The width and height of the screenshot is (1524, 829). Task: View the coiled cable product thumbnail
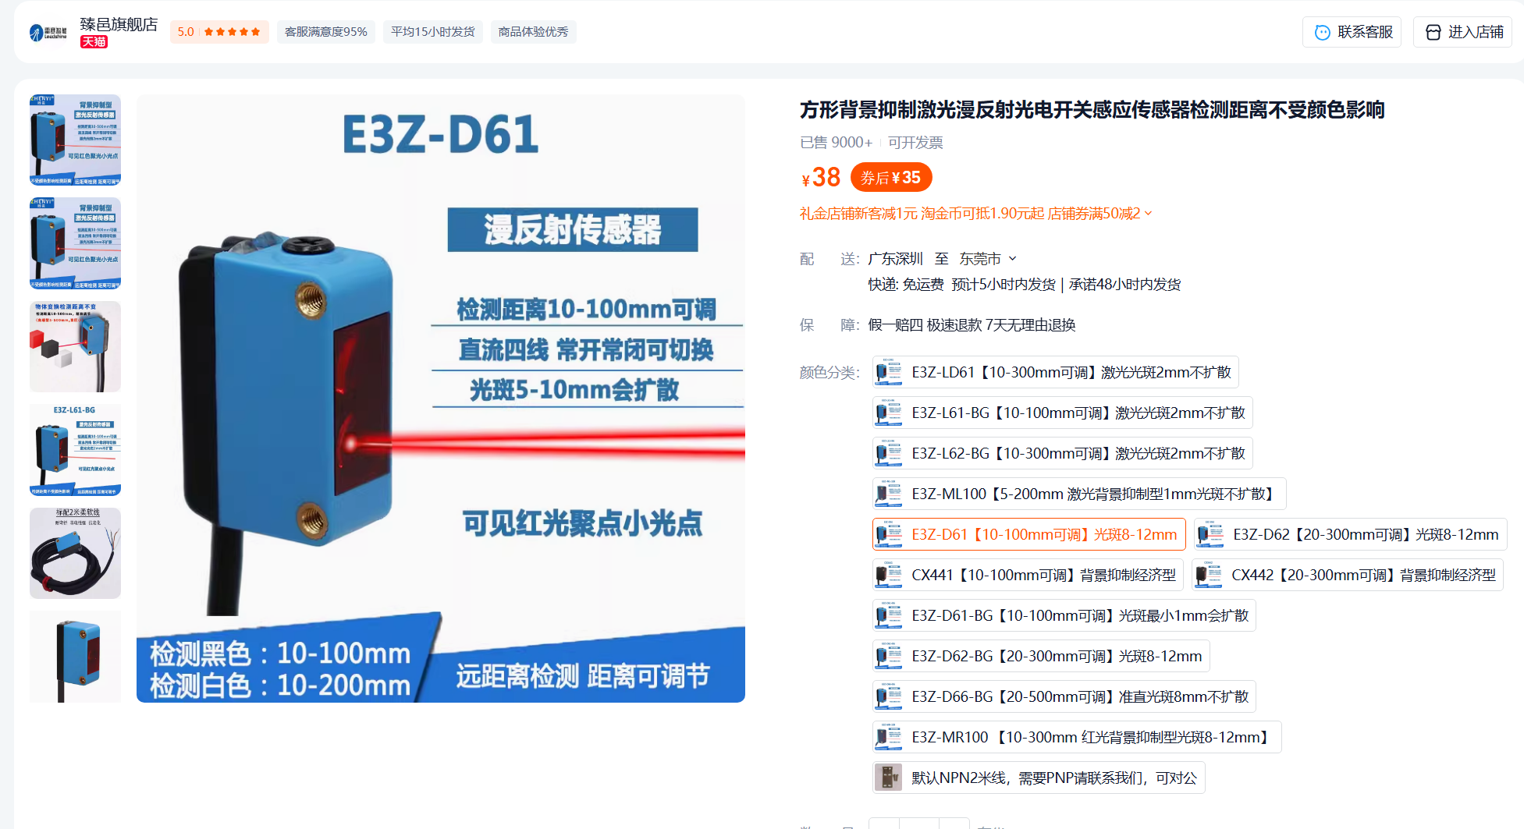coord(75,553)
